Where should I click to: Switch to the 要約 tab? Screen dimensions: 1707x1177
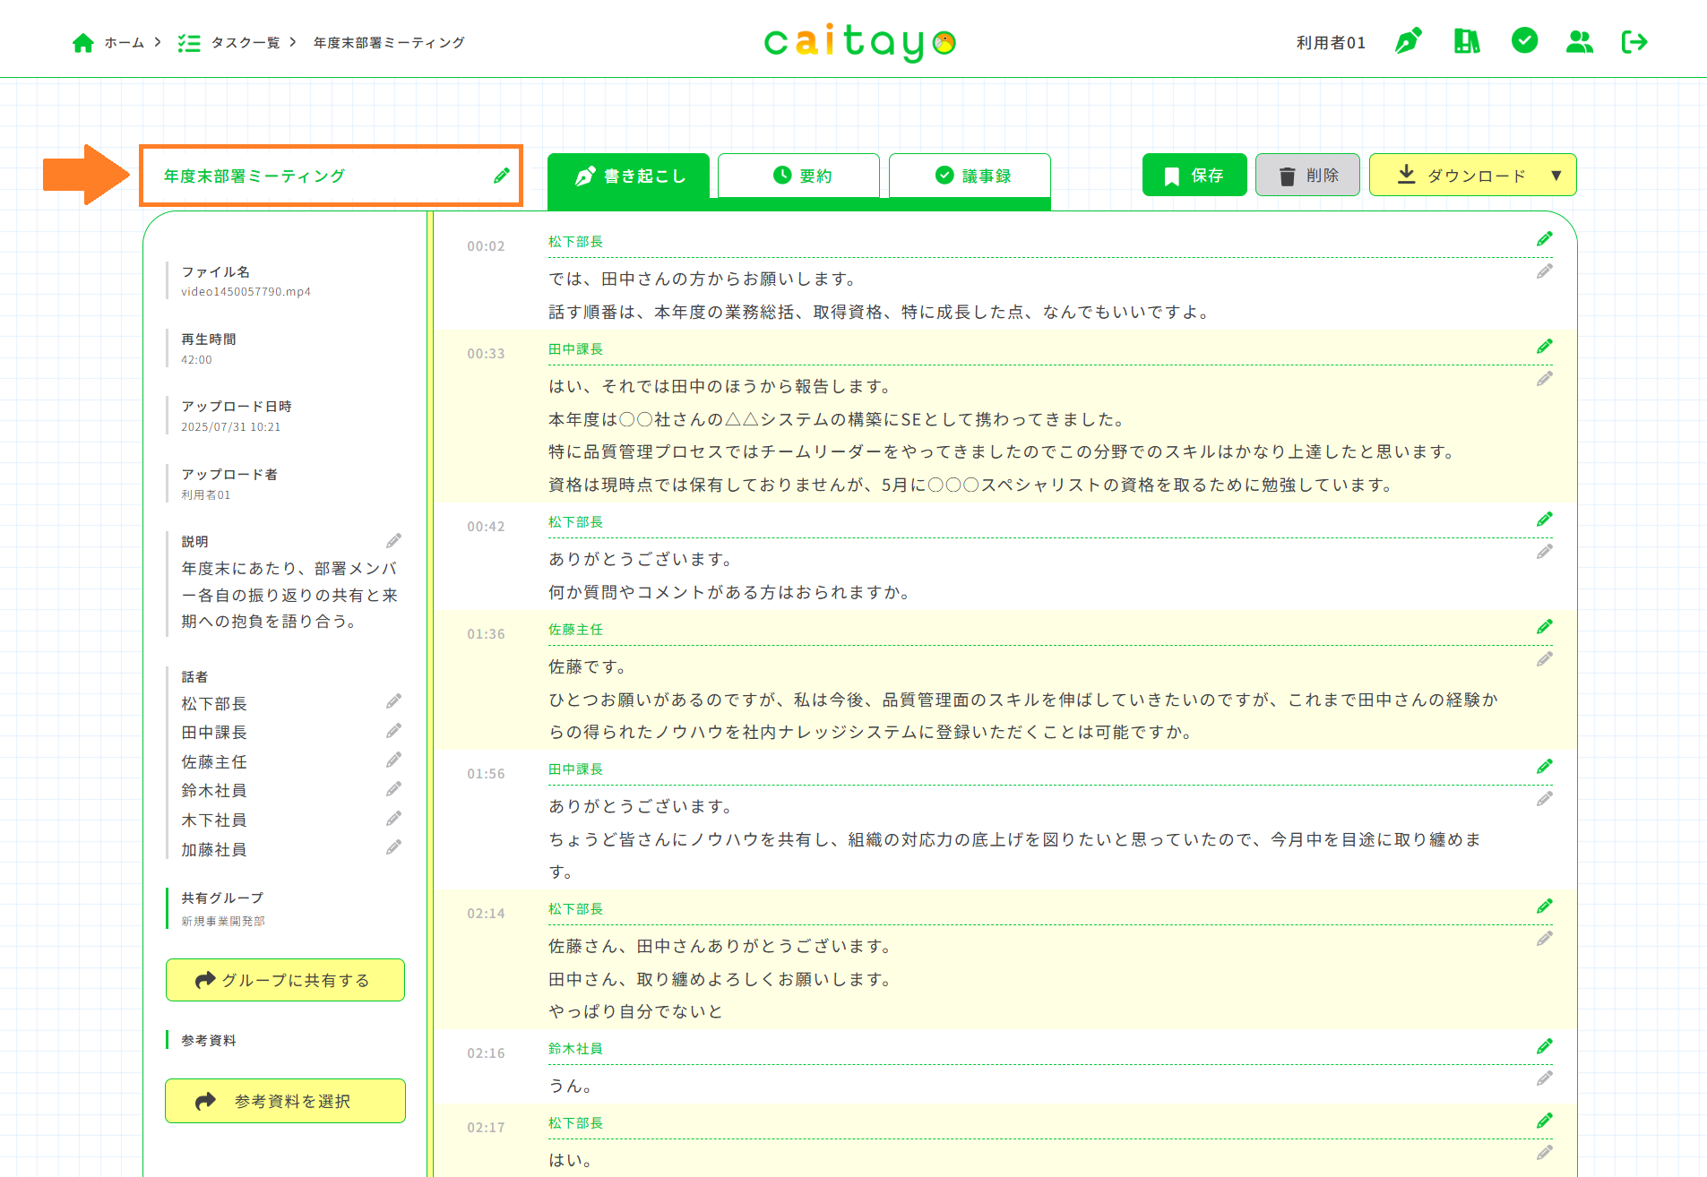(799, 176)
